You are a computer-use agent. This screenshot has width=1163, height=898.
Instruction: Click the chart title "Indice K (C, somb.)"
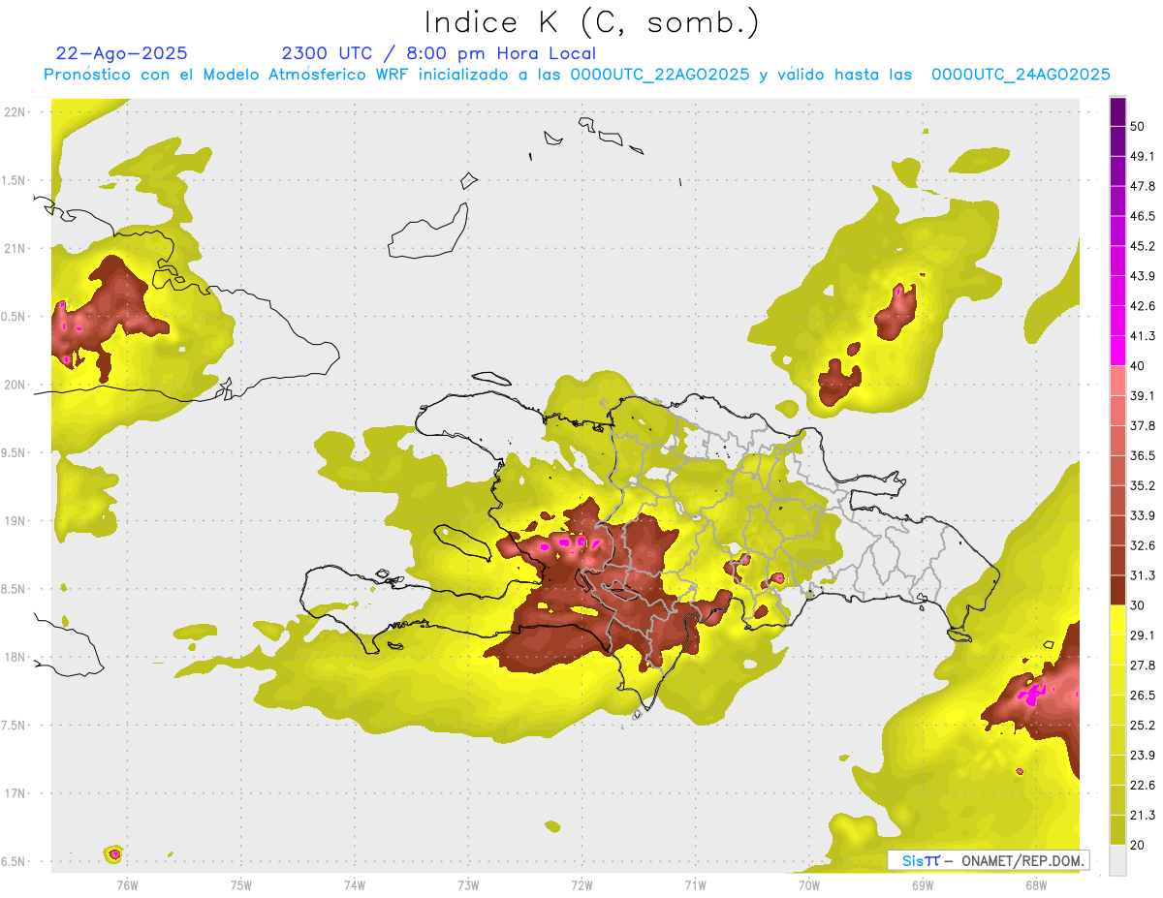tap(592, 22)
